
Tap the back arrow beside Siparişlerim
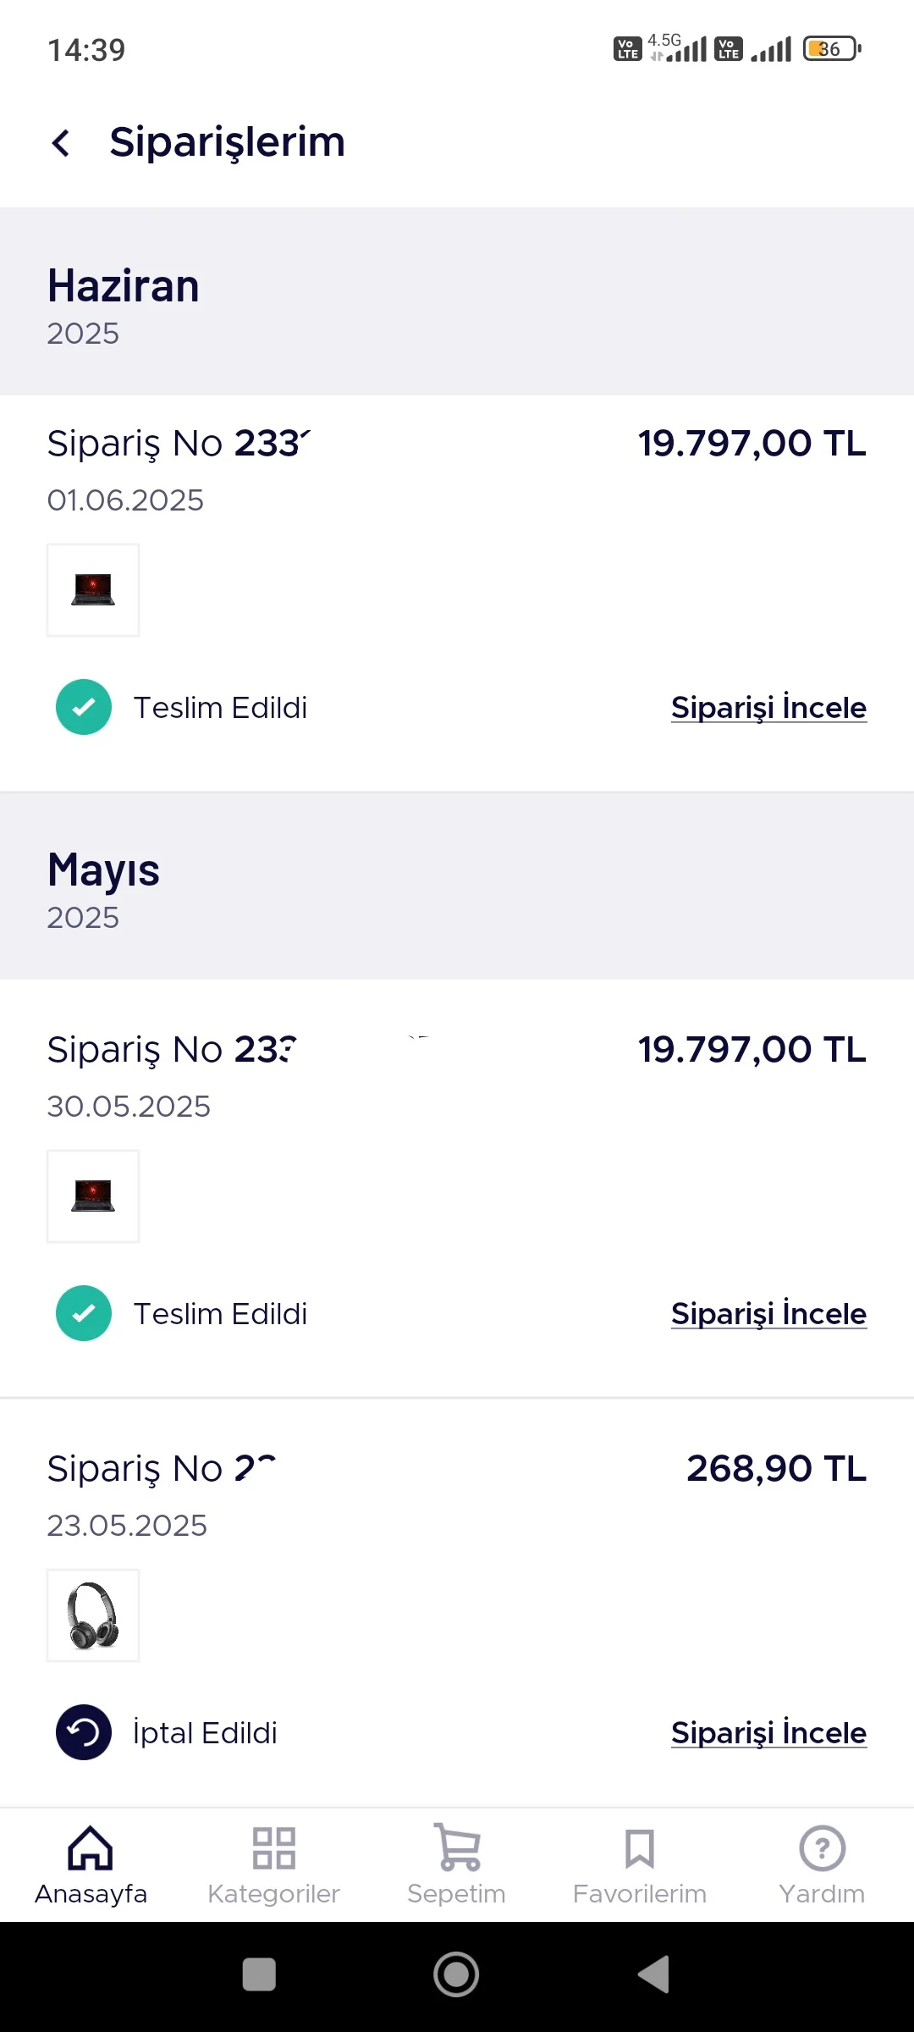pos(61,143)
